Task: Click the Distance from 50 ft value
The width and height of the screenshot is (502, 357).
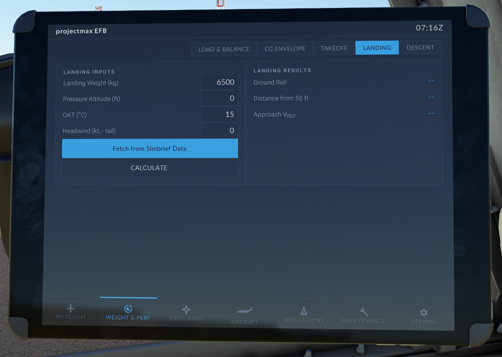Action: 431,97
